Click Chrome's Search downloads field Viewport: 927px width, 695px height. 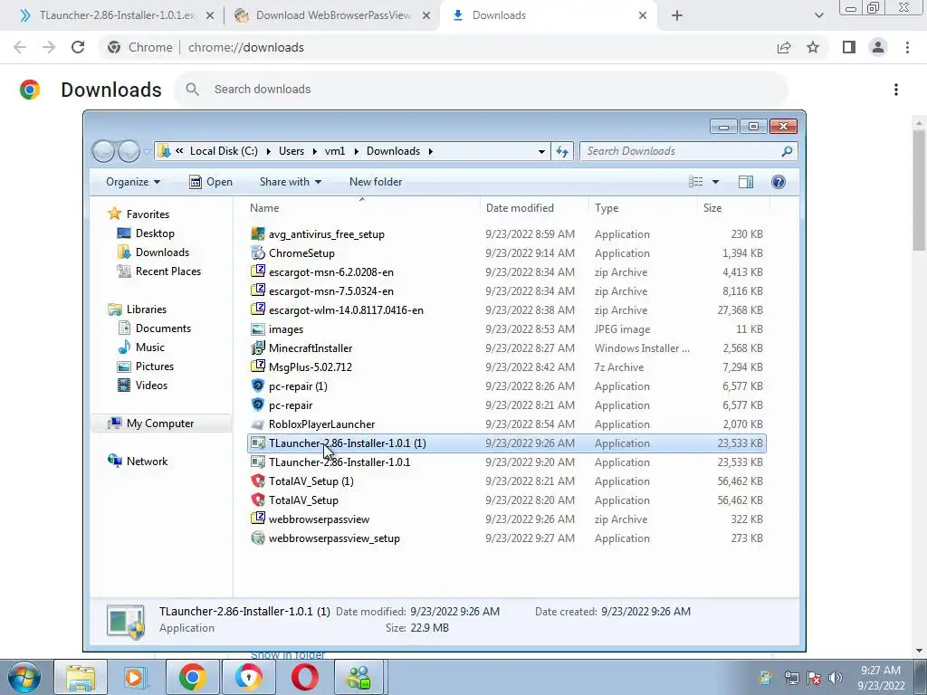pyautogui.click(x=482, y=90)
